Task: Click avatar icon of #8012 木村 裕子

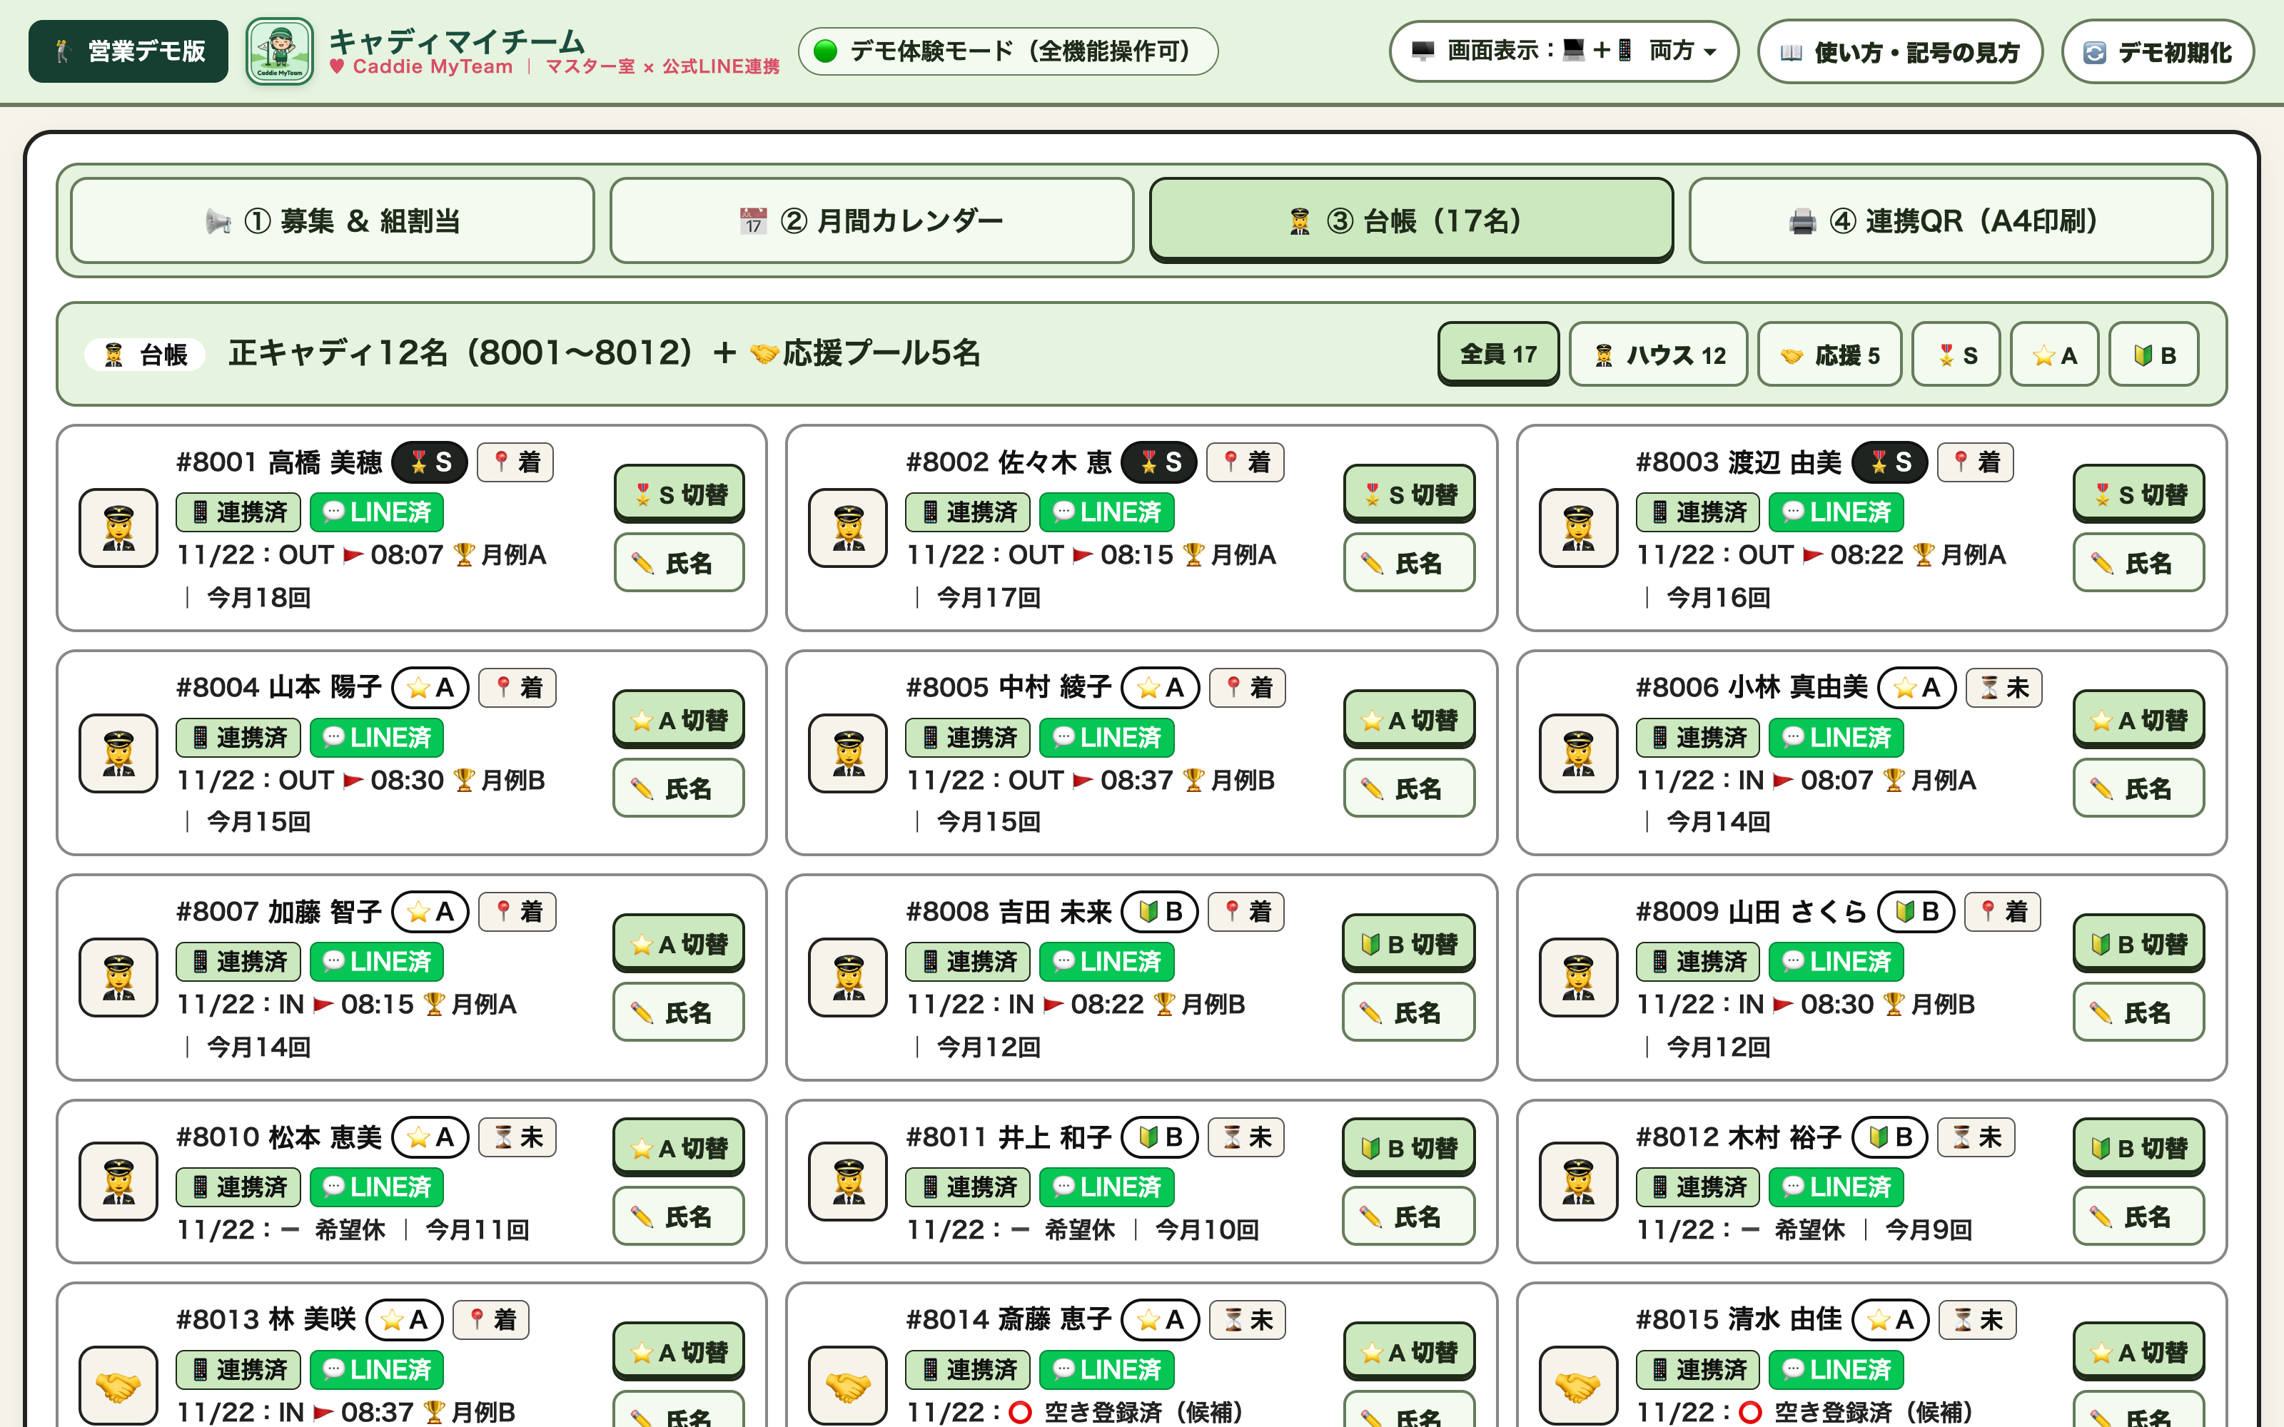Action: tap(1578, 1182)
